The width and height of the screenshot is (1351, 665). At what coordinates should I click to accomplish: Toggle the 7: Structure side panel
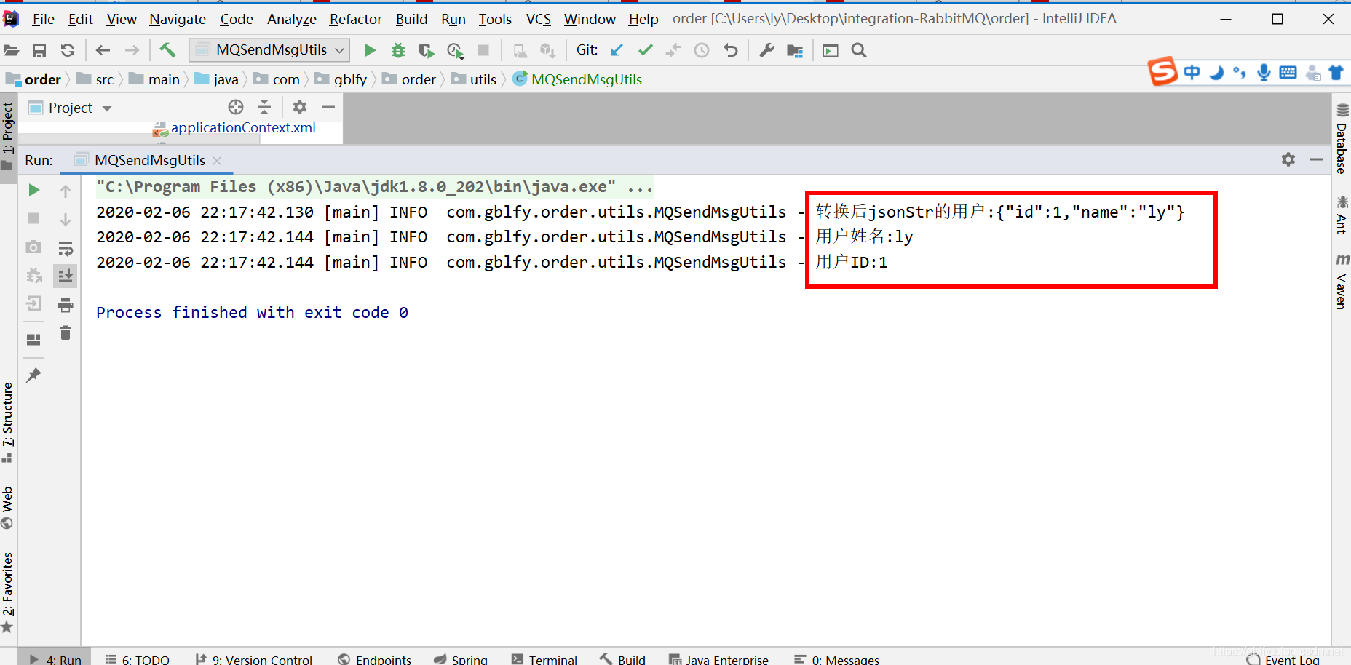tap(8, 423)
